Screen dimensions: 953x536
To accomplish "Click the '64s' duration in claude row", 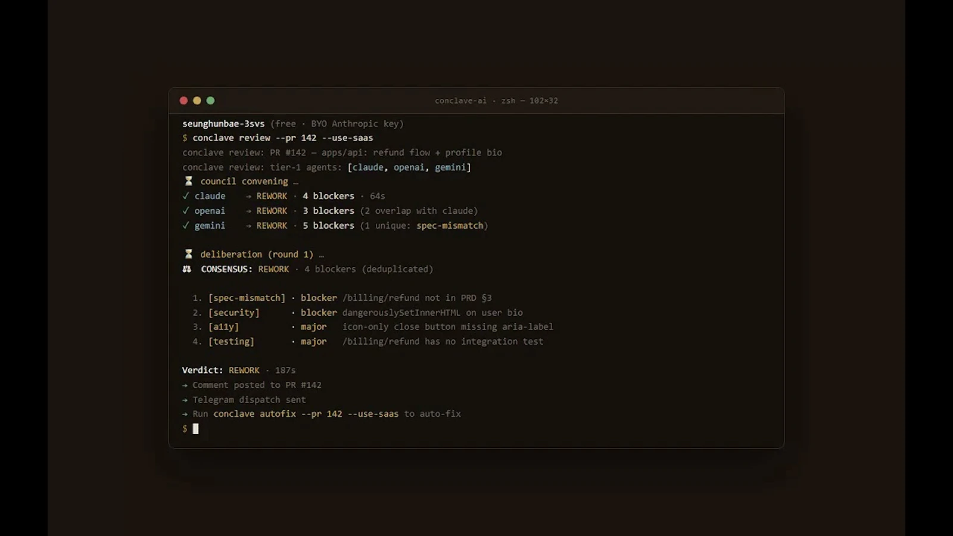I will (378, 196).
